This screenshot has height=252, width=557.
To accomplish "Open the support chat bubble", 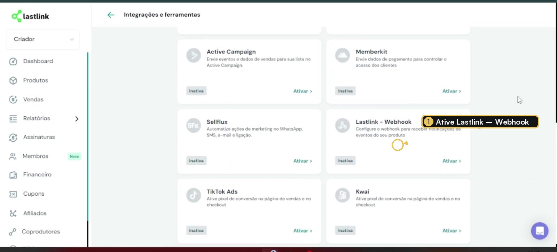I will tap(540, 231).
